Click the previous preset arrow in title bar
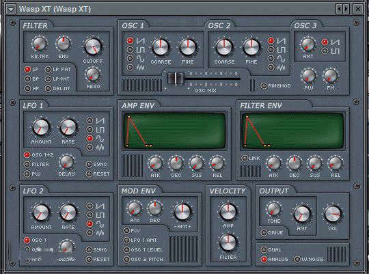 (339, 9)
